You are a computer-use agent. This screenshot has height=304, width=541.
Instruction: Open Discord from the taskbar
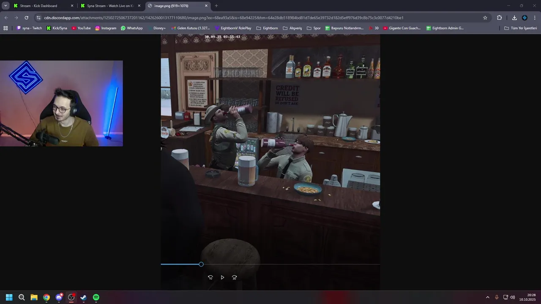pos(59,297)
